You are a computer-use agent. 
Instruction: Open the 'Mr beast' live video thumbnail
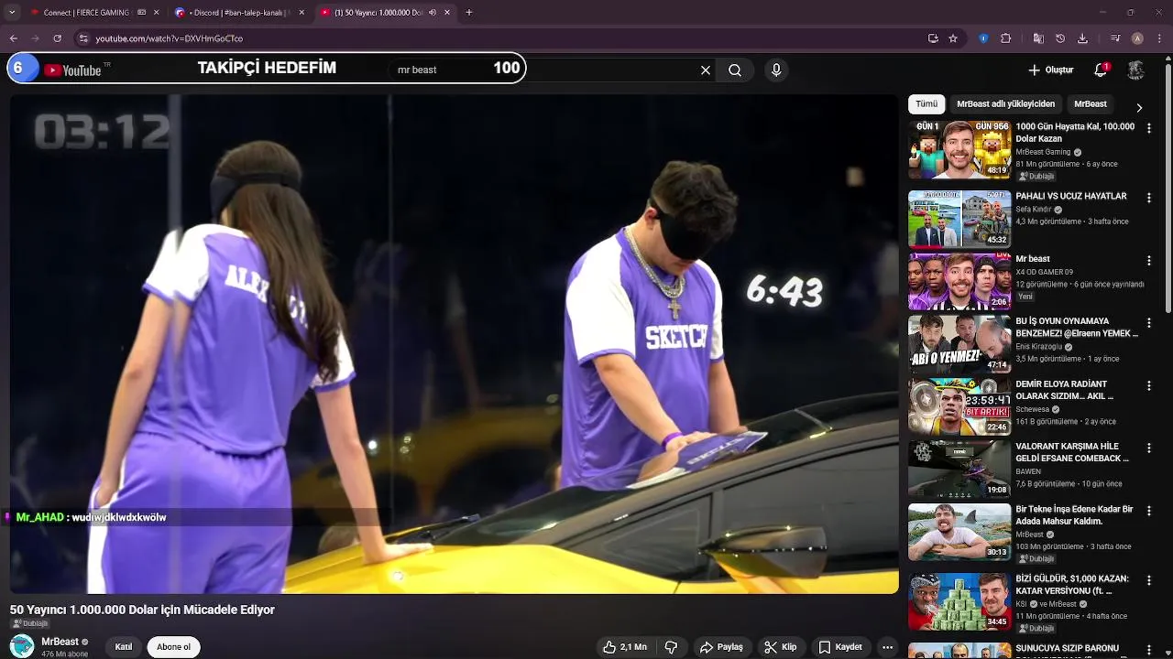[x=959, y=282]
